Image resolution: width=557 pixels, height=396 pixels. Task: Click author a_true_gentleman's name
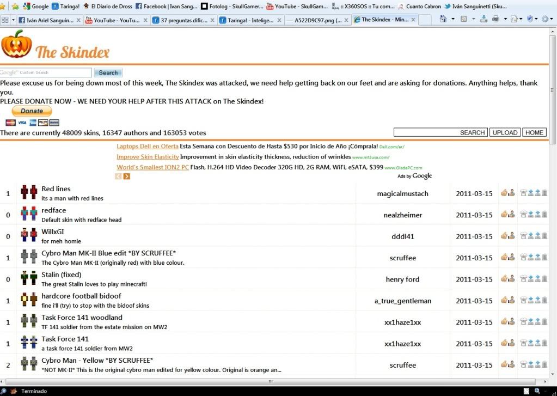click(402, 301)
